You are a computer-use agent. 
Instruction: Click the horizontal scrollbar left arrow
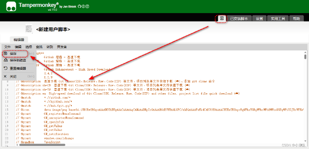click(x=17, y=145)
